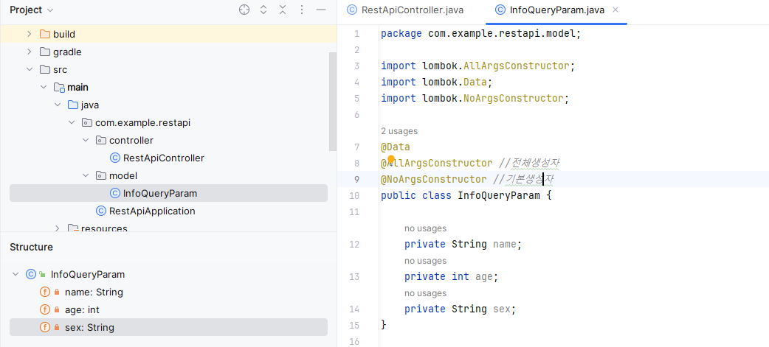This screenshot has width=769, height=347.
Task: Click the Select Opened File crosshair icon
Action: pyautogui.click(x=244, y=10)
